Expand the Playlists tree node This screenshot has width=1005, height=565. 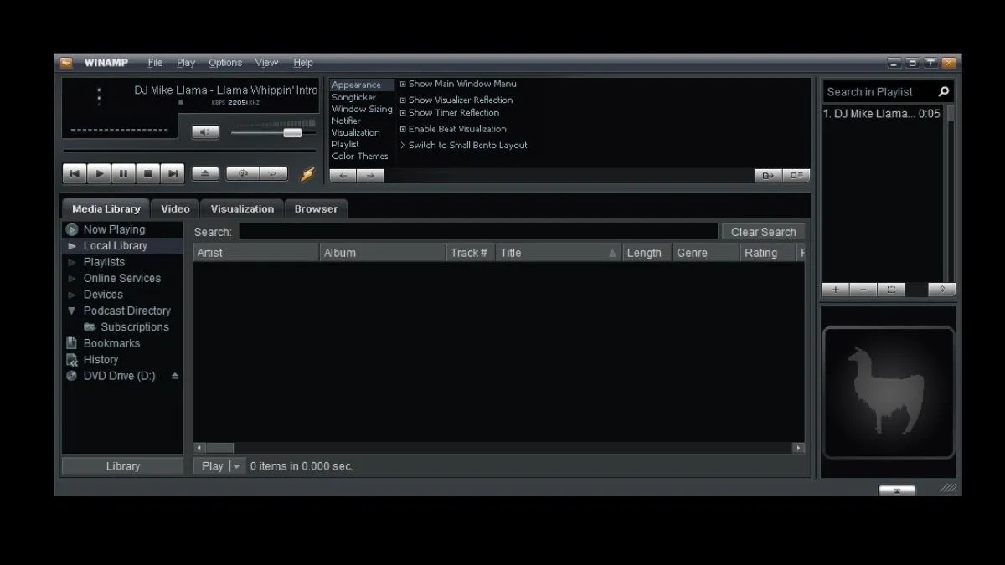pyautogui.click(x=72, y=262)
